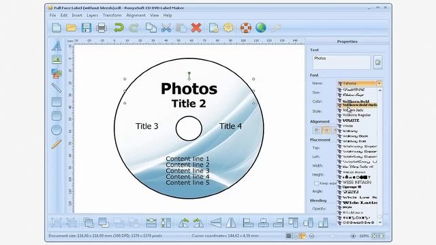
Task: Open an existing file with folder icon
Action: pyautogui.click(x=72, y=28)
